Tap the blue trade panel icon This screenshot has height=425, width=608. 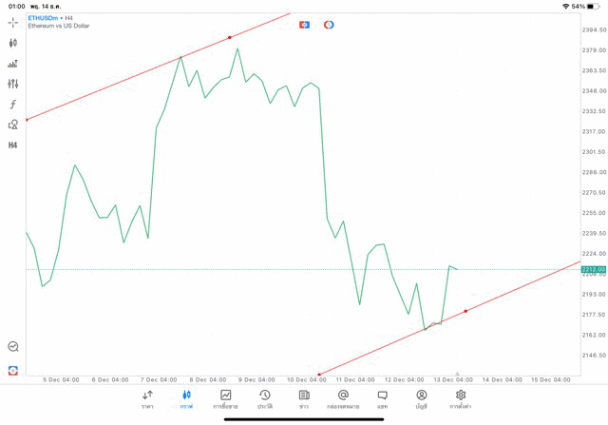click(304, 24)
